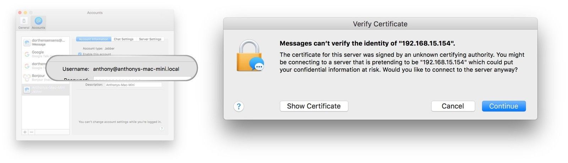Select the Account Information tab
The height and width of the screenshot is (163, 568).
(x=93, y=39)
